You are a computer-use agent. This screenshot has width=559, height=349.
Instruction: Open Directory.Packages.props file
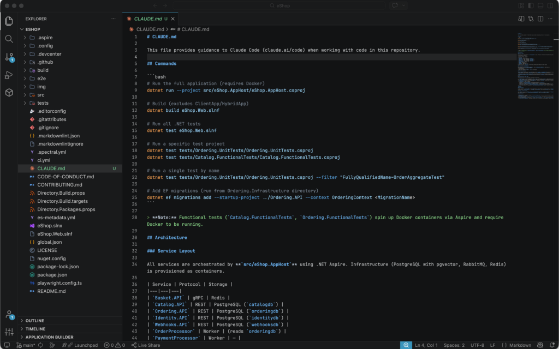pos(70,209)
